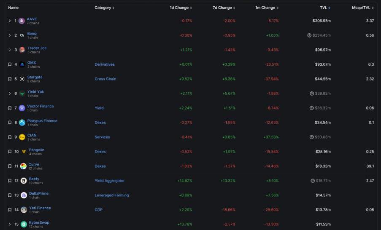Bookmark the Vector Finance protocol
The height and width of the screenshot is (230, 381).
(x=10, y=108)
